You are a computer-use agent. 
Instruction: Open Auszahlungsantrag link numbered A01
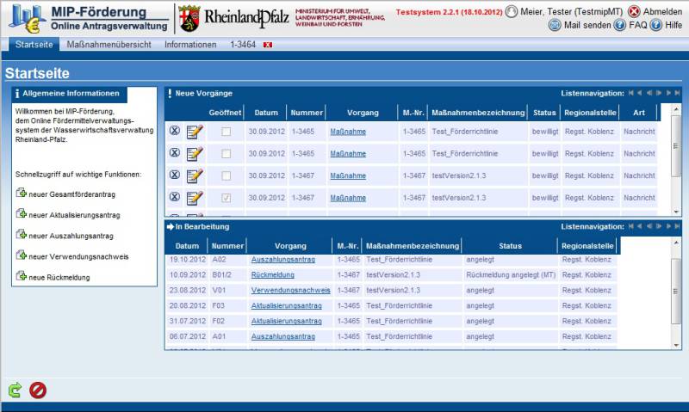[x=283, y=336]
